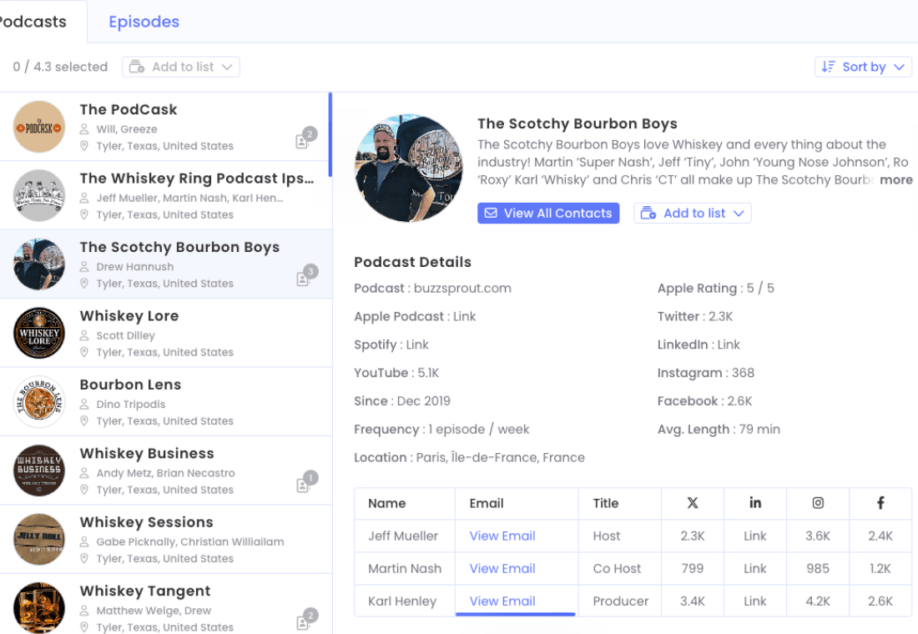Open the Sort by dropdown
Screen dimensions: 918x634
click(x=863, y=67)
